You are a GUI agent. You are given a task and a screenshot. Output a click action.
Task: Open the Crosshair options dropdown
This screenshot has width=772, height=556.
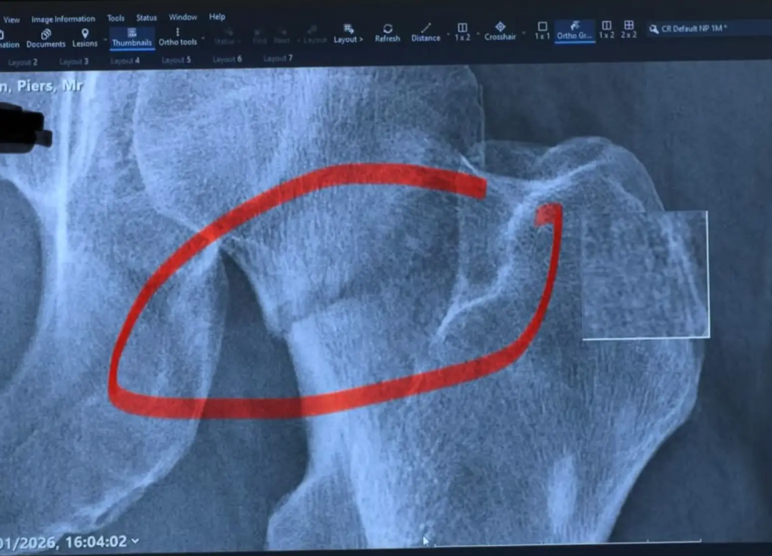tap(523, 33)
